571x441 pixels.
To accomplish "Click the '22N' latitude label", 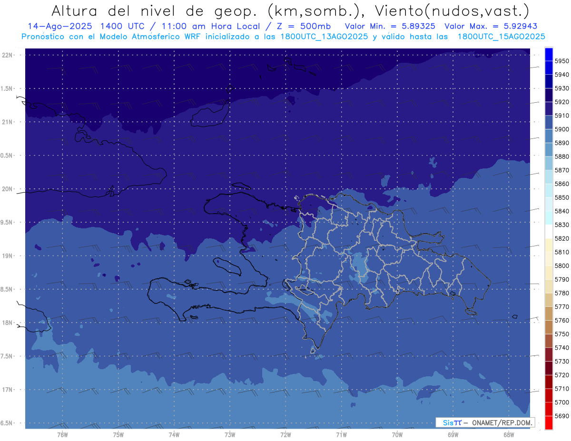I will (7, 55).
